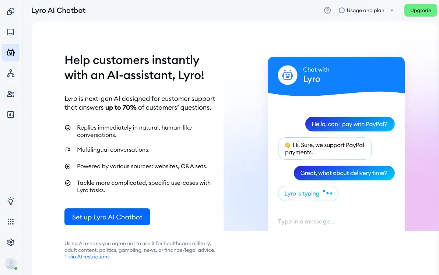Click the Lyro is typing bubble
The image size is (439, 275).
point(308,194)
